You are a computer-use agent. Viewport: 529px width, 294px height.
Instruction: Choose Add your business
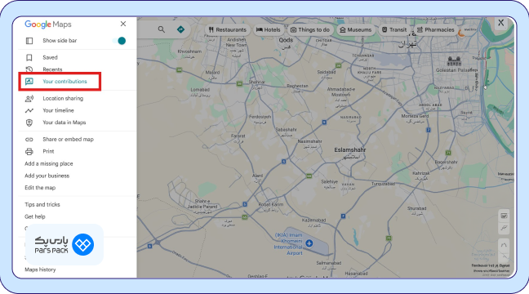[47, 176]
